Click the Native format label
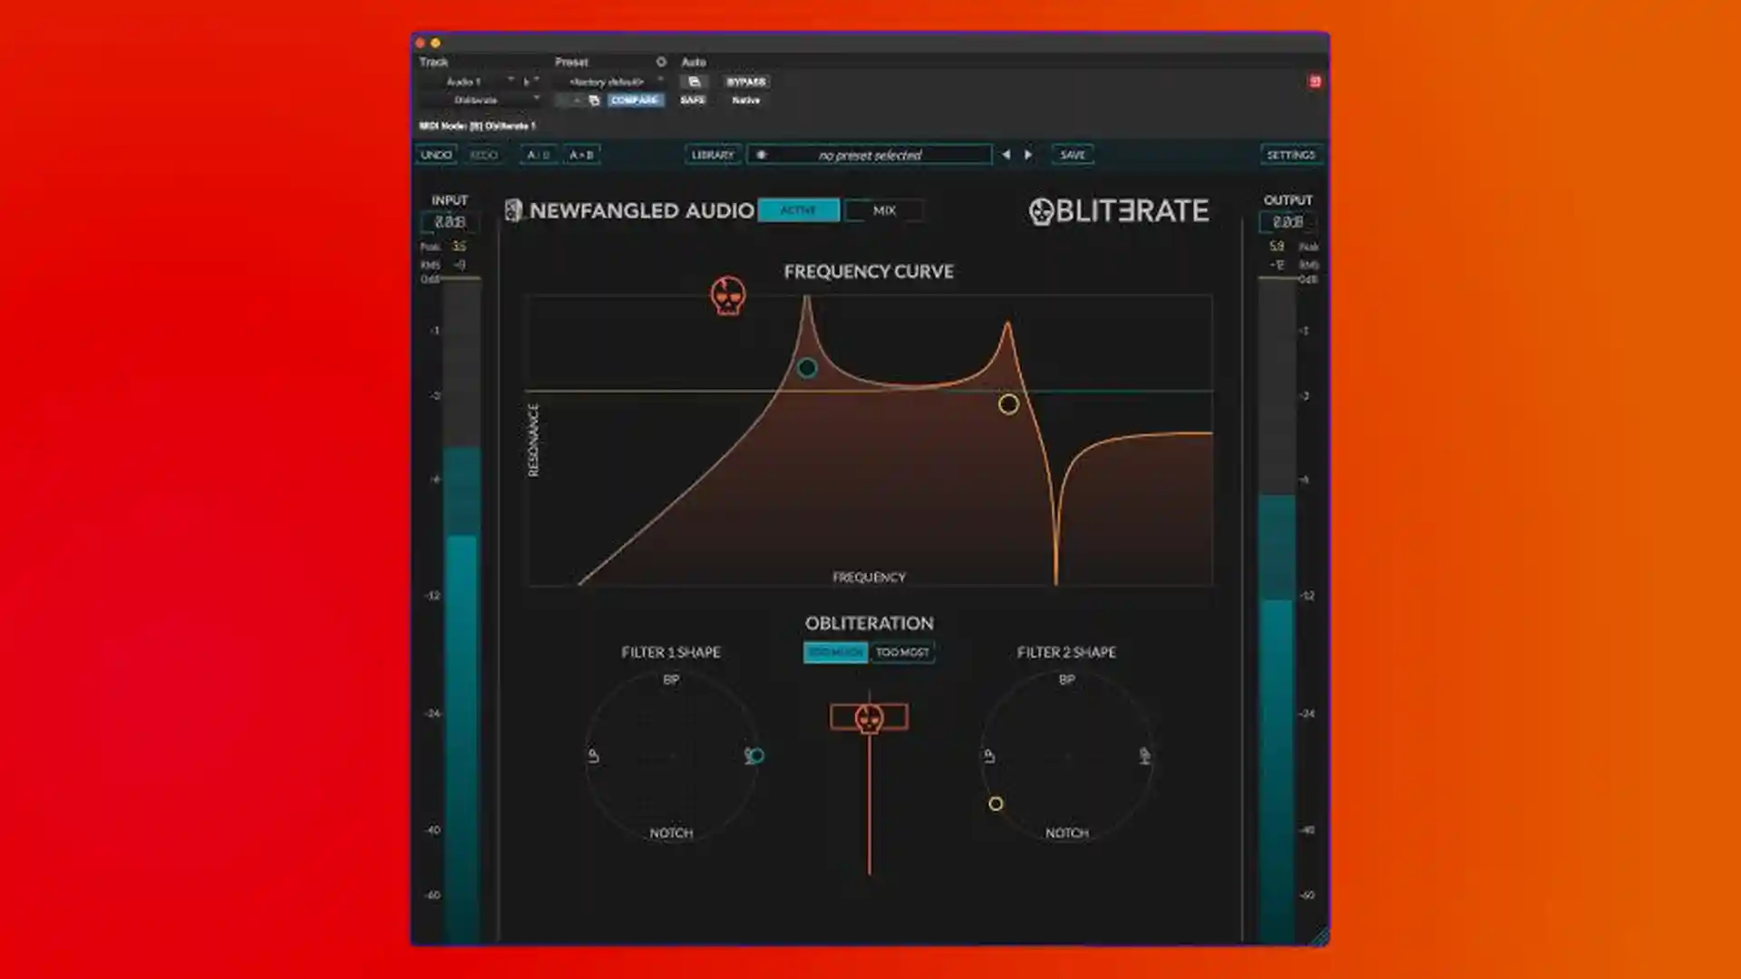Viewport: 1741px width, 979px height. tap(746, 100)
